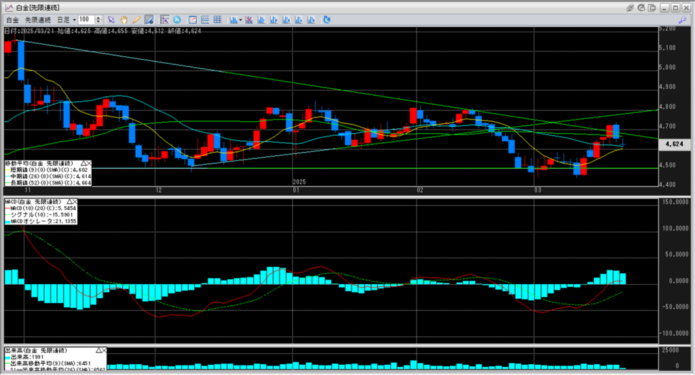Activate the hand pan tool
The image size is (695, 375).
point(124,20)
